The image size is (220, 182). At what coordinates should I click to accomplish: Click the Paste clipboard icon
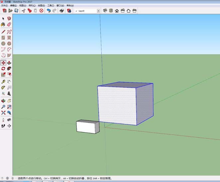35,11
